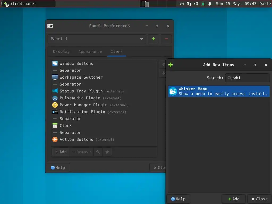Add a new panel with green plus

point(153,39)
